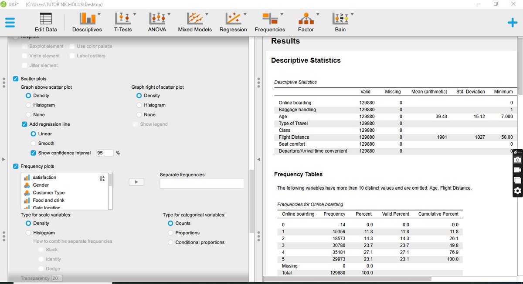Open the Descriptives module menu

(x=87, y=22)
